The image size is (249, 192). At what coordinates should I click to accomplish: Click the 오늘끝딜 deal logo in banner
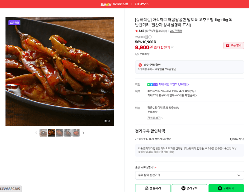pos(106,4)
